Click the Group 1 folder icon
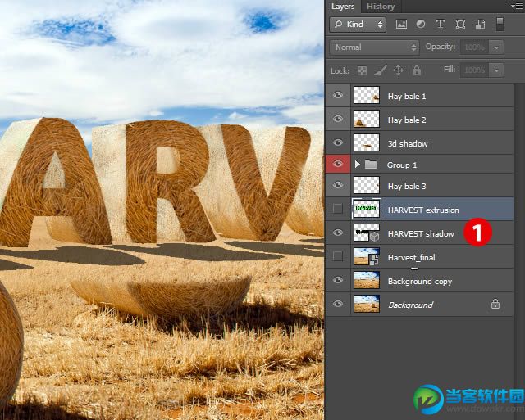Screen dimensions: 525x420 (x=371, y=165)
